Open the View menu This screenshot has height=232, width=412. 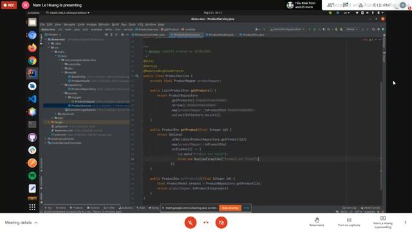pyautogui.click(x=57, y=24)
